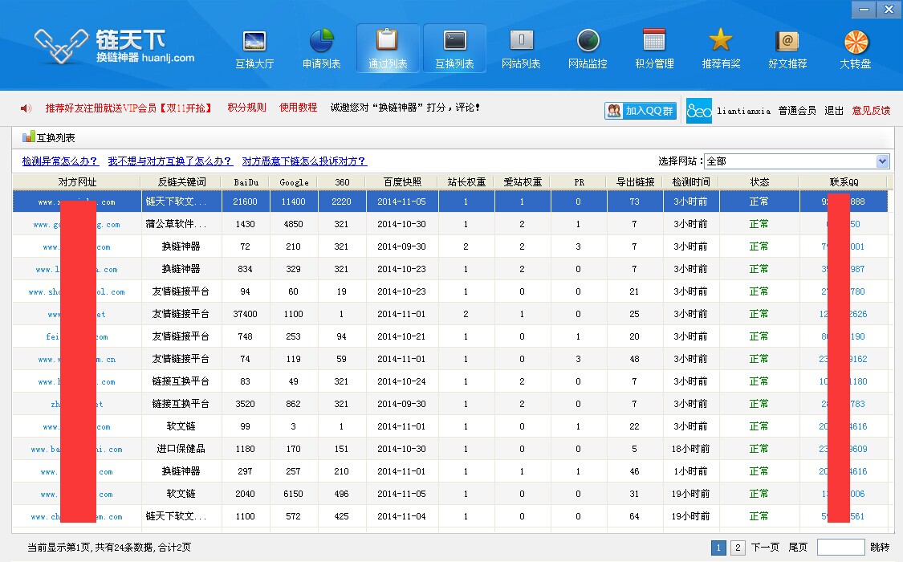Select the 通过列表 clipboard icon
Screen dimensions: 903x562
pyautogui.click(x=388, y=41)
